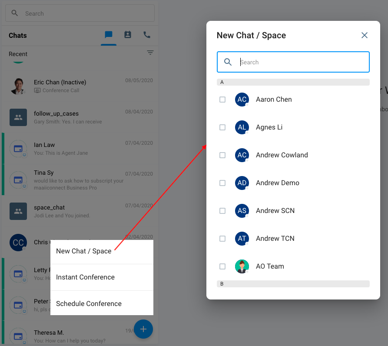
Task: Click Theresa M.'s web chat icon
Action: coord(18,336)
